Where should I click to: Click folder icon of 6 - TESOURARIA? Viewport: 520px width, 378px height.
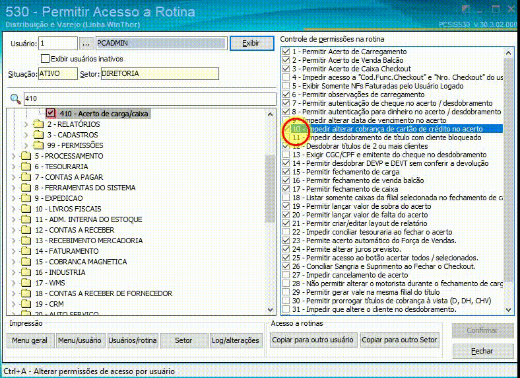click(x=26, y=167)
